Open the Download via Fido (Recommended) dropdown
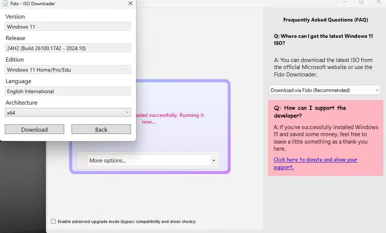Viewport: 386px width, 233px height. point(325,90)
